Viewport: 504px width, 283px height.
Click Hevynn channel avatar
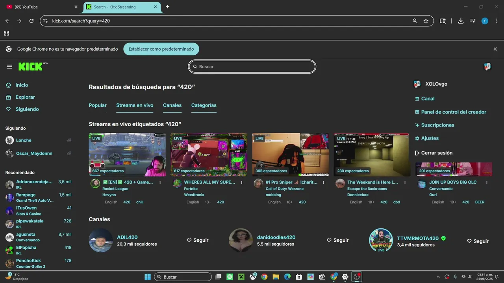tap(95, 184)
